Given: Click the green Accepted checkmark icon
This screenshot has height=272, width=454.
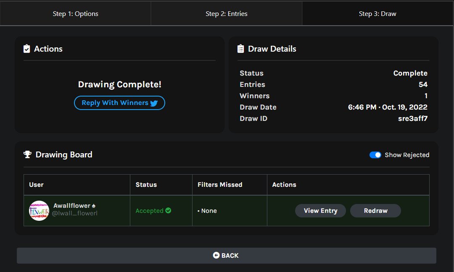Looking at the screenshot, I should tap(168, 210).
